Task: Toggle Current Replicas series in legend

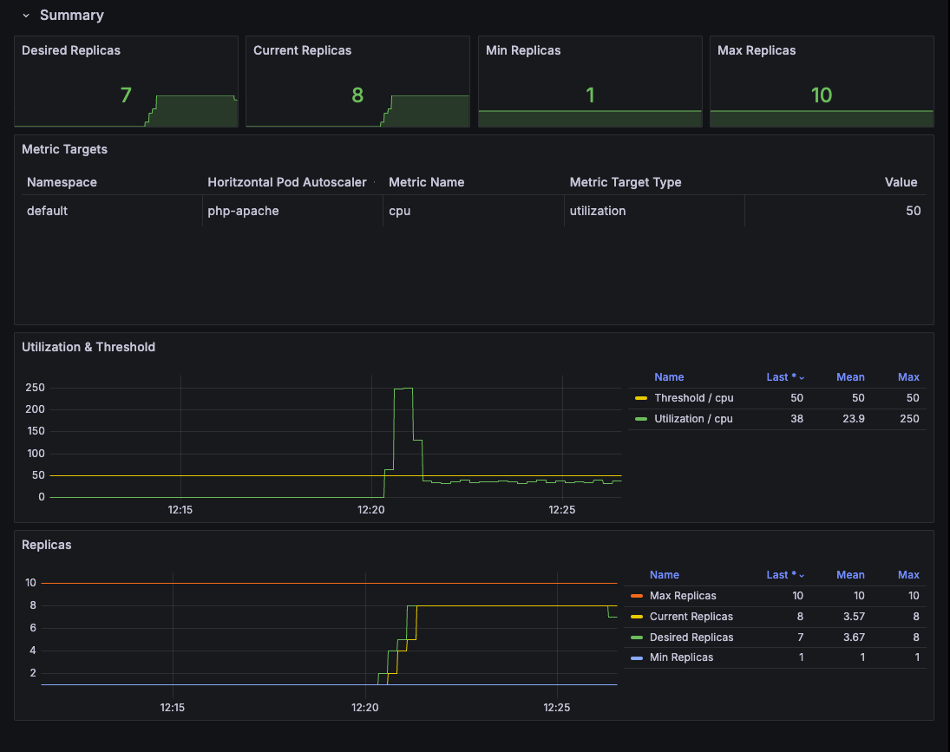Action: tap(691, 617)
